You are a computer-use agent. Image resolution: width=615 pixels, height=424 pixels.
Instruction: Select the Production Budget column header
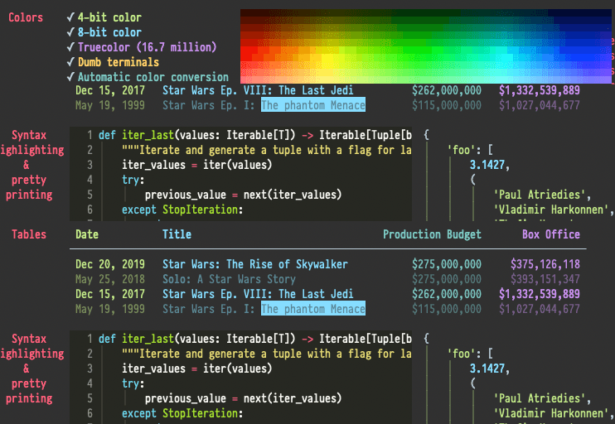pos(432,234)
